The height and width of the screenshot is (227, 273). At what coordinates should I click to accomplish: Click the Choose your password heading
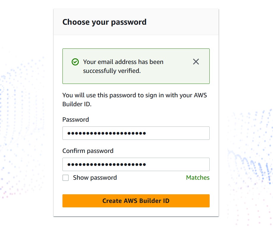[104, 22]
